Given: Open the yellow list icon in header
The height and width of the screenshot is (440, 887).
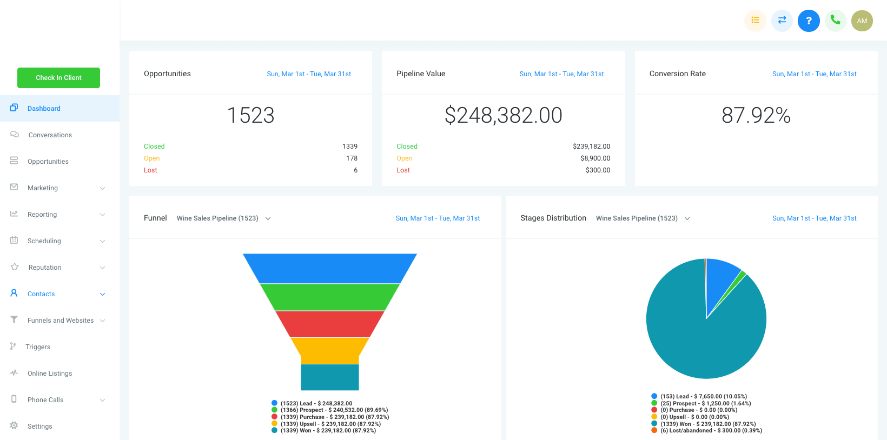Looking at the screenshot, I should point(755,21).
